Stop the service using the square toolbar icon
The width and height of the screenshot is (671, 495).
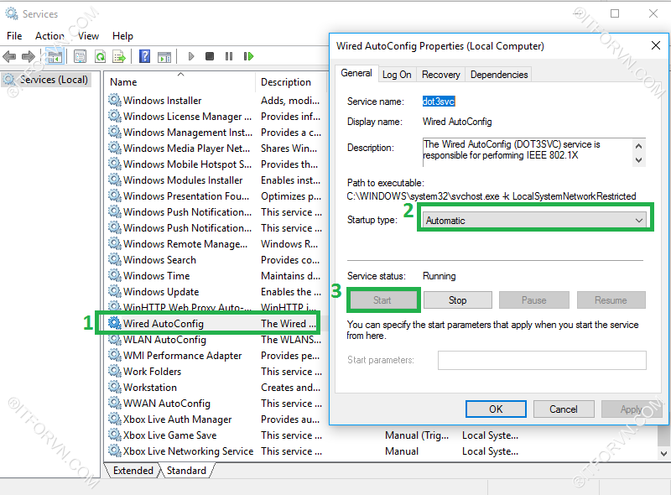(x=211, y=56)
